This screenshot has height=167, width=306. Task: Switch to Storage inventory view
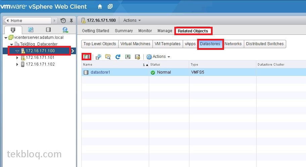coord(48,29)
